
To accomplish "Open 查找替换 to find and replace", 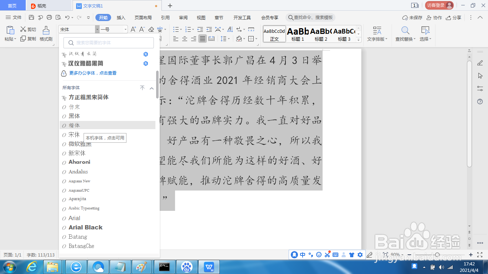I will [405, 34].
